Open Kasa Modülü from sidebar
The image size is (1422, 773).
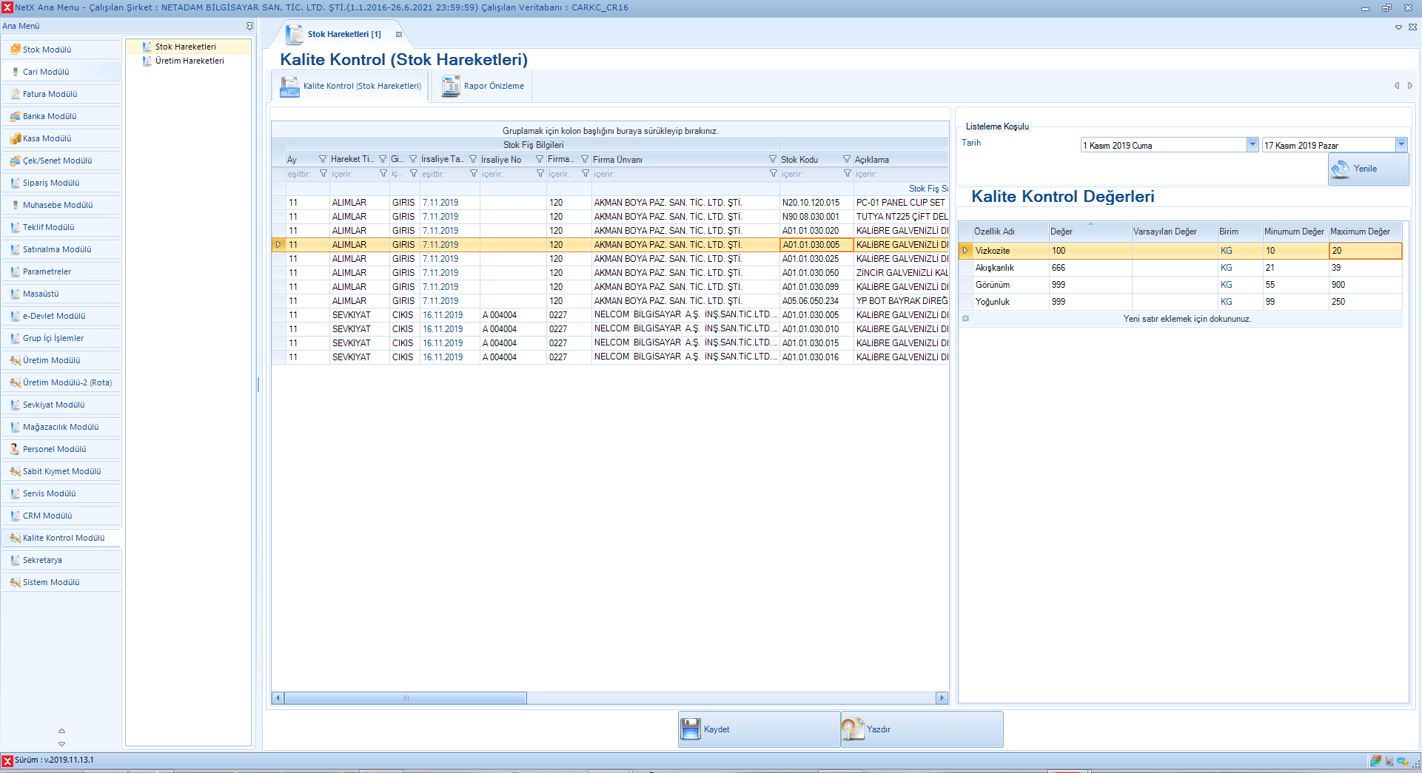click(x=47, y=138)
